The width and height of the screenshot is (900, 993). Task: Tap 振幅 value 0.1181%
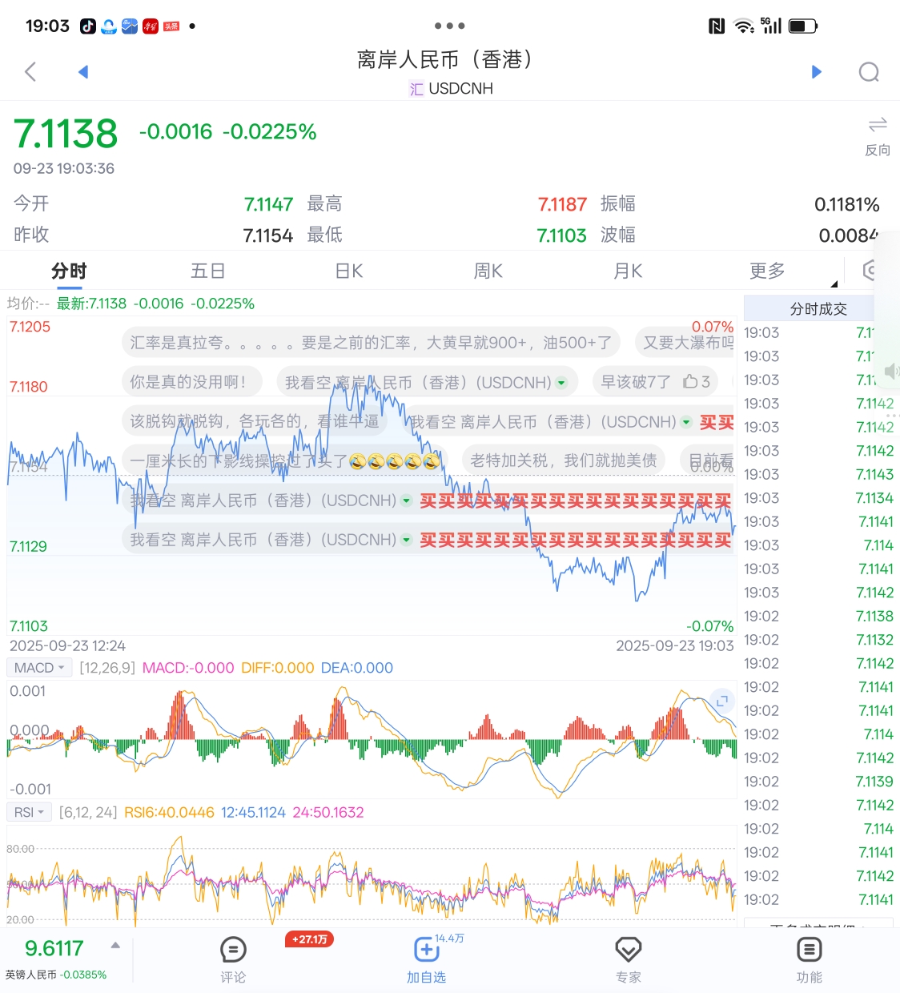846,204
